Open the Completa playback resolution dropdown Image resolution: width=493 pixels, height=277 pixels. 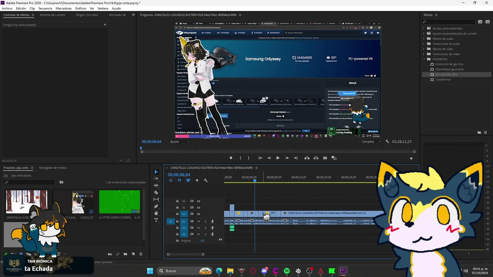(x=371, y=142)
